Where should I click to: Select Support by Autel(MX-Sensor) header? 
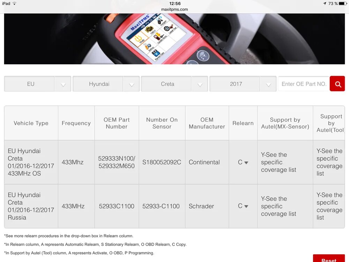285,123
